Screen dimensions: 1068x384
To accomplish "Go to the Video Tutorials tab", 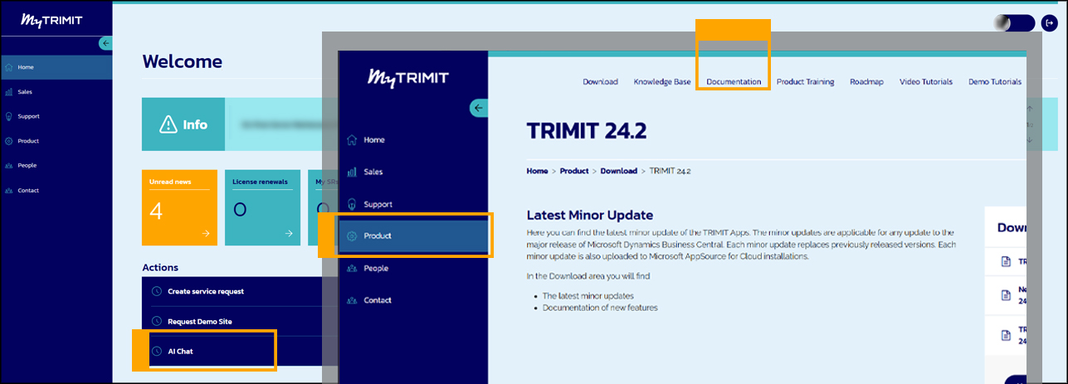I will coord(925,82).
